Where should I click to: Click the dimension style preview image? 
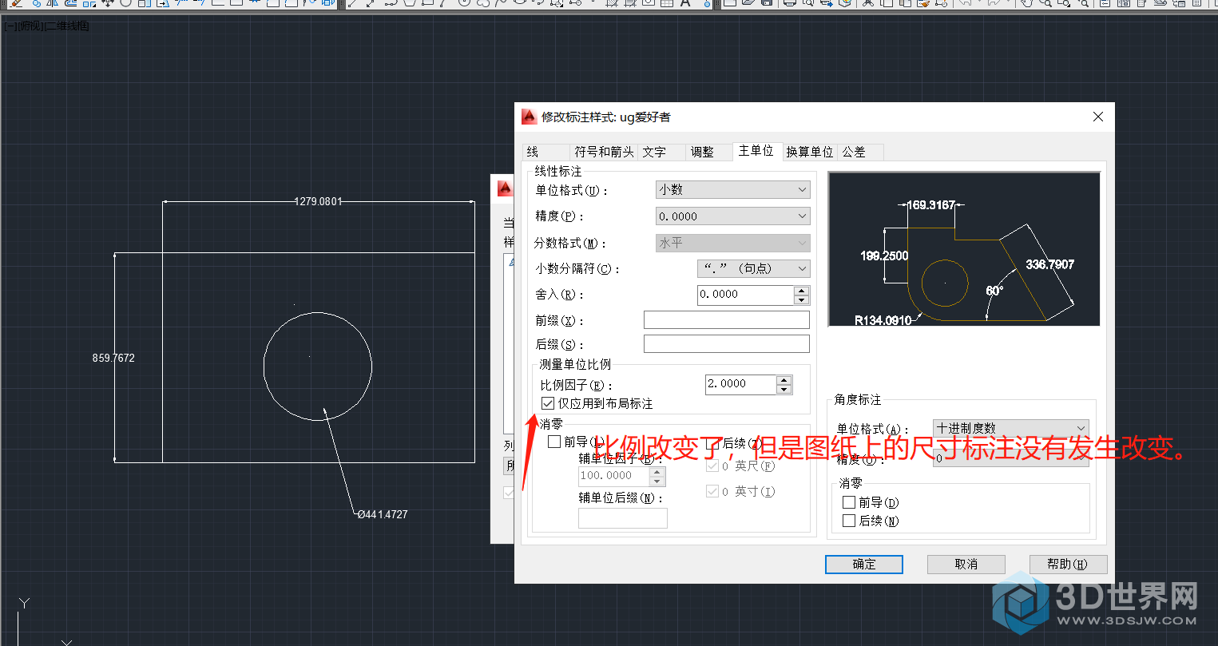point(964,248)
